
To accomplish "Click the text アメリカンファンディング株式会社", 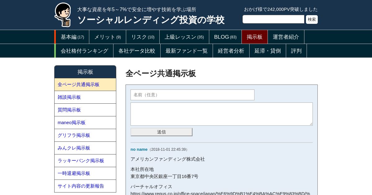I will tap(168, 159).
